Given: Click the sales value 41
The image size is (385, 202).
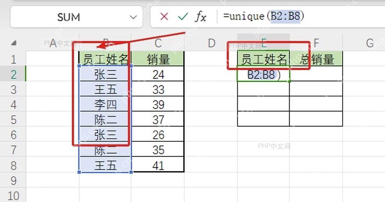Looking at the screenshot, I should coord(158,165).
